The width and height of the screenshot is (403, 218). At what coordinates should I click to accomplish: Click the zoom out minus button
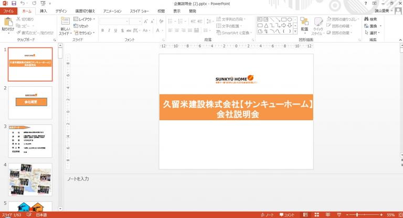347,215
